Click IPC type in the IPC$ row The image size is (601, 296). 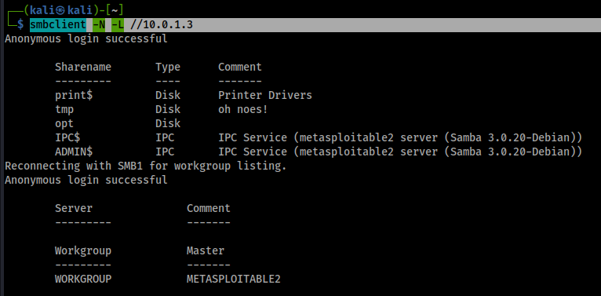[x=165, y=137]
